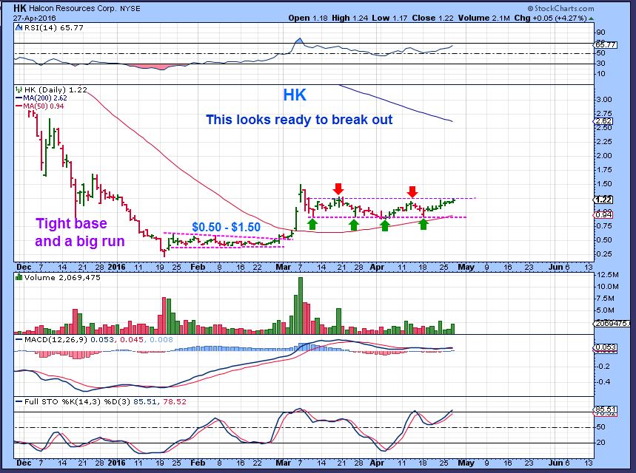This screenshot has width=636, height=473.
Task: Click the Chg +0.05 (+4.27%) value
Action: pos(551,18)
